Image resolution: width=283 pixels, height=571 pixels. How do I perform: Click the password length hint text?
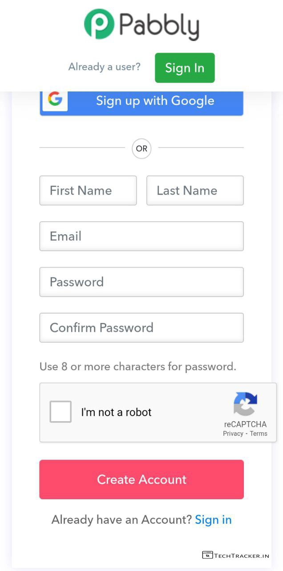pos(138,367)
